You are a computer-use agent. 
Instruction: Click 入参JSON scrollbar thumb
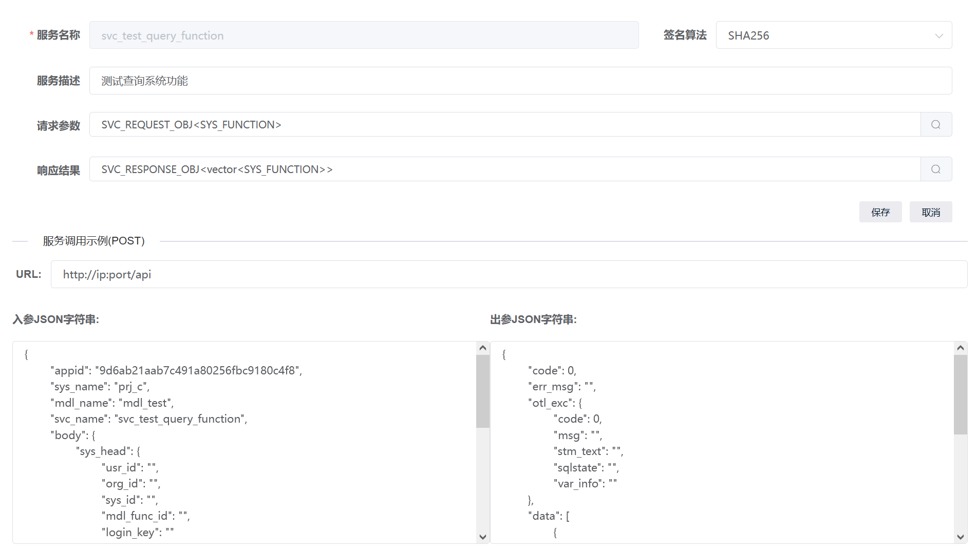click(x=482, y=391)
